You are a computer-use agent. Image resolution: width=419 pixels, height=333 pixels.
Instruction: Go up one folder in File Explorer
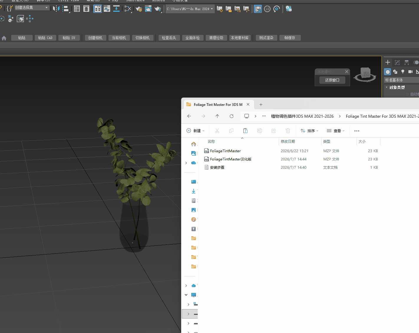(217, 116)
